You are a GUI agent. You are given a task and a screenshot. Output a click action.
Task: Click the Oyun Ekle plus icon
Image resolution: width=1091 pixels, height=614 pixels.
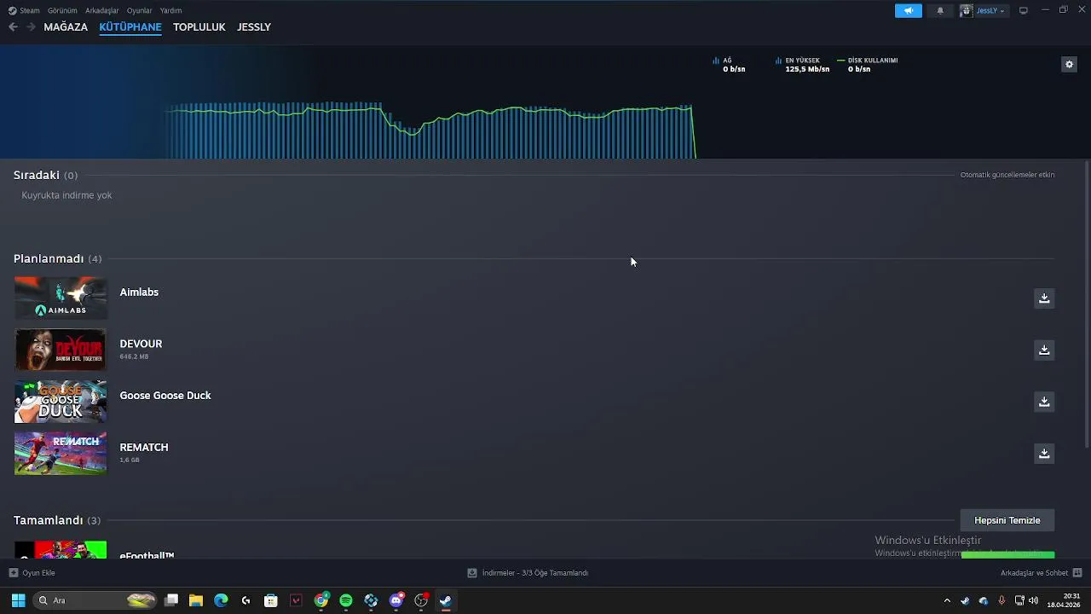click(x=13, y=573)
